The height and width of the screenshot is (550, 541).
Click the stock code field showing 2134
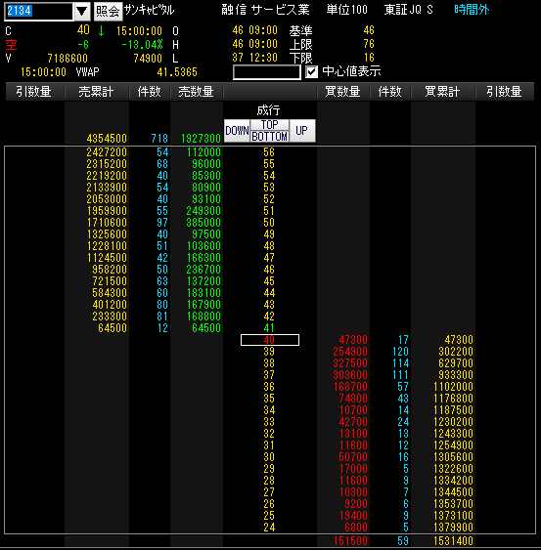pyautogui.click(x=39, y=11)
